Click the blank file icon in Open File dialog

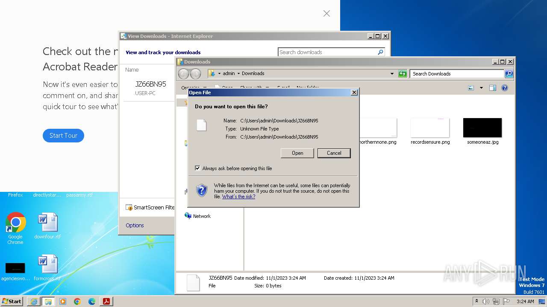[201, 125]
